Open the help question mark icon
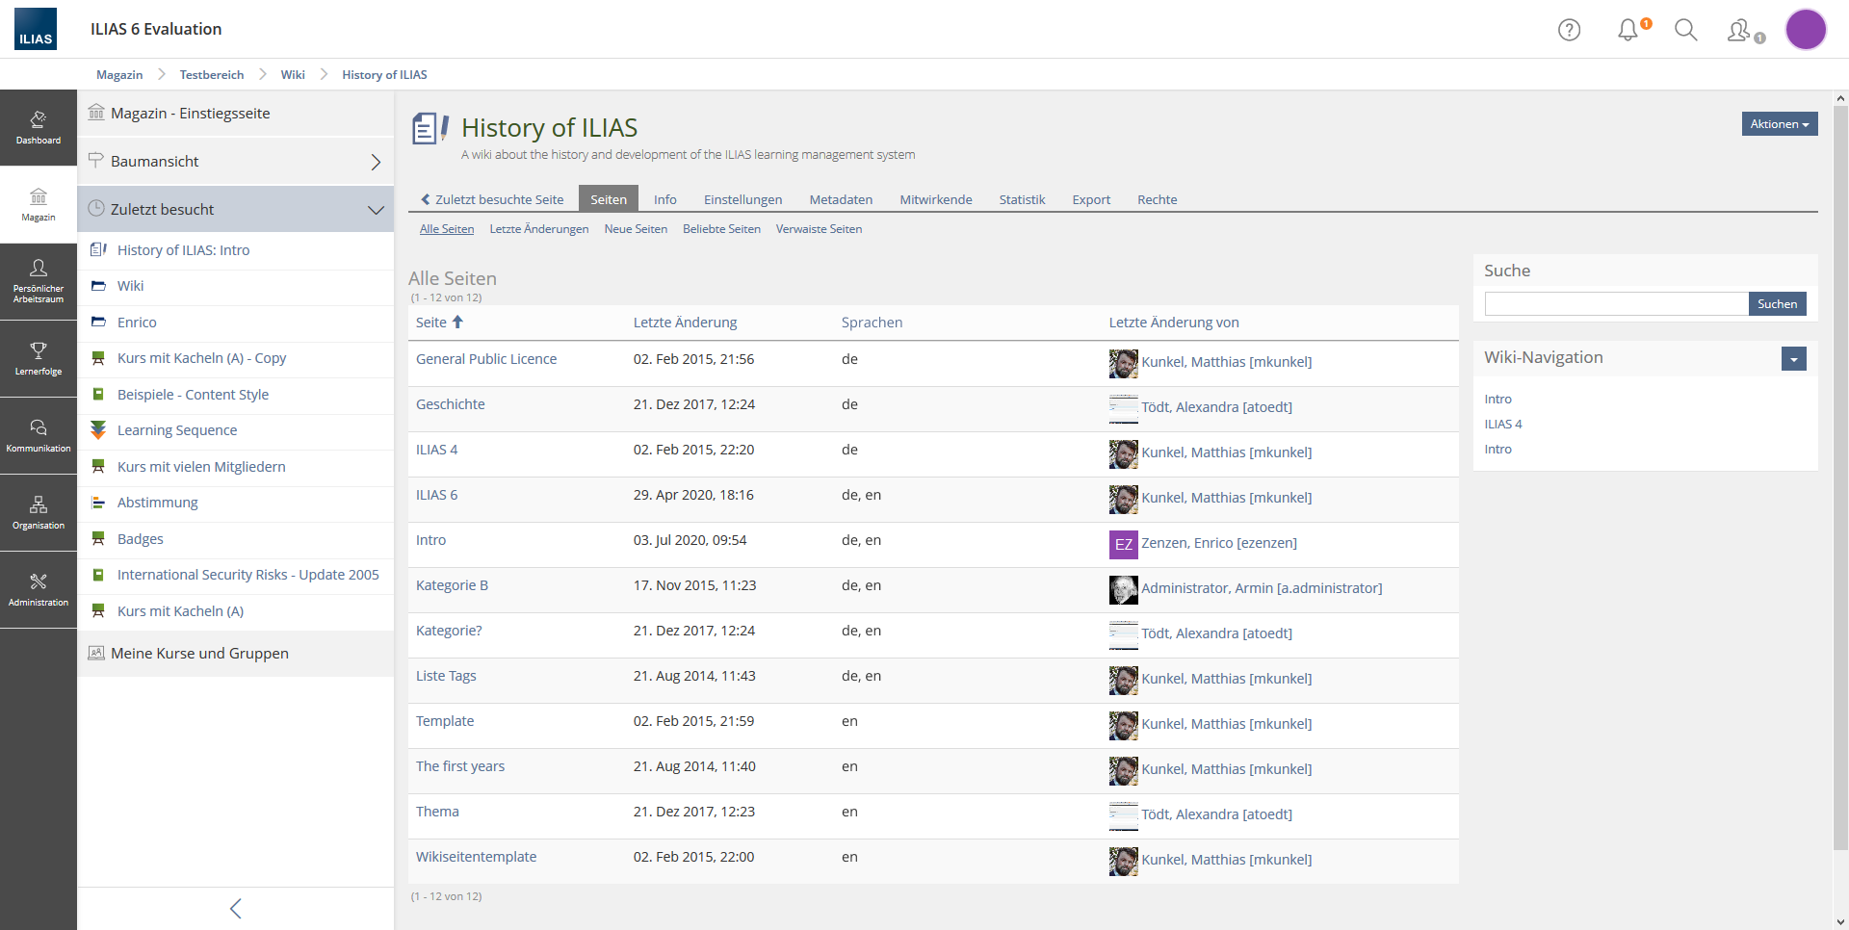 (x=1569, y=30)
